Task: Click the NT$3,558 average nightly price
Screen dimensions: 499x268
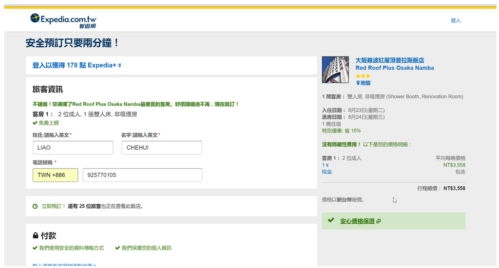Action: [x=454, y=165]
